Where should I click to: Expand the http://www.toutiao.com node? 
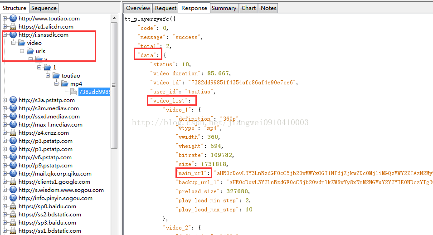5,19
